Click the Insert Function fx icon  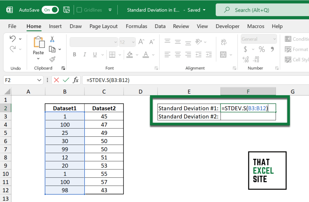[x=76, y=80]
